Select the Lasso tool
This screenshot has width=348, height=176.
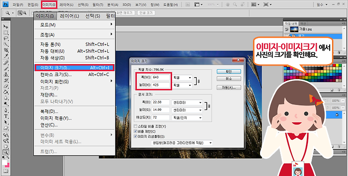tap(6, 39)
